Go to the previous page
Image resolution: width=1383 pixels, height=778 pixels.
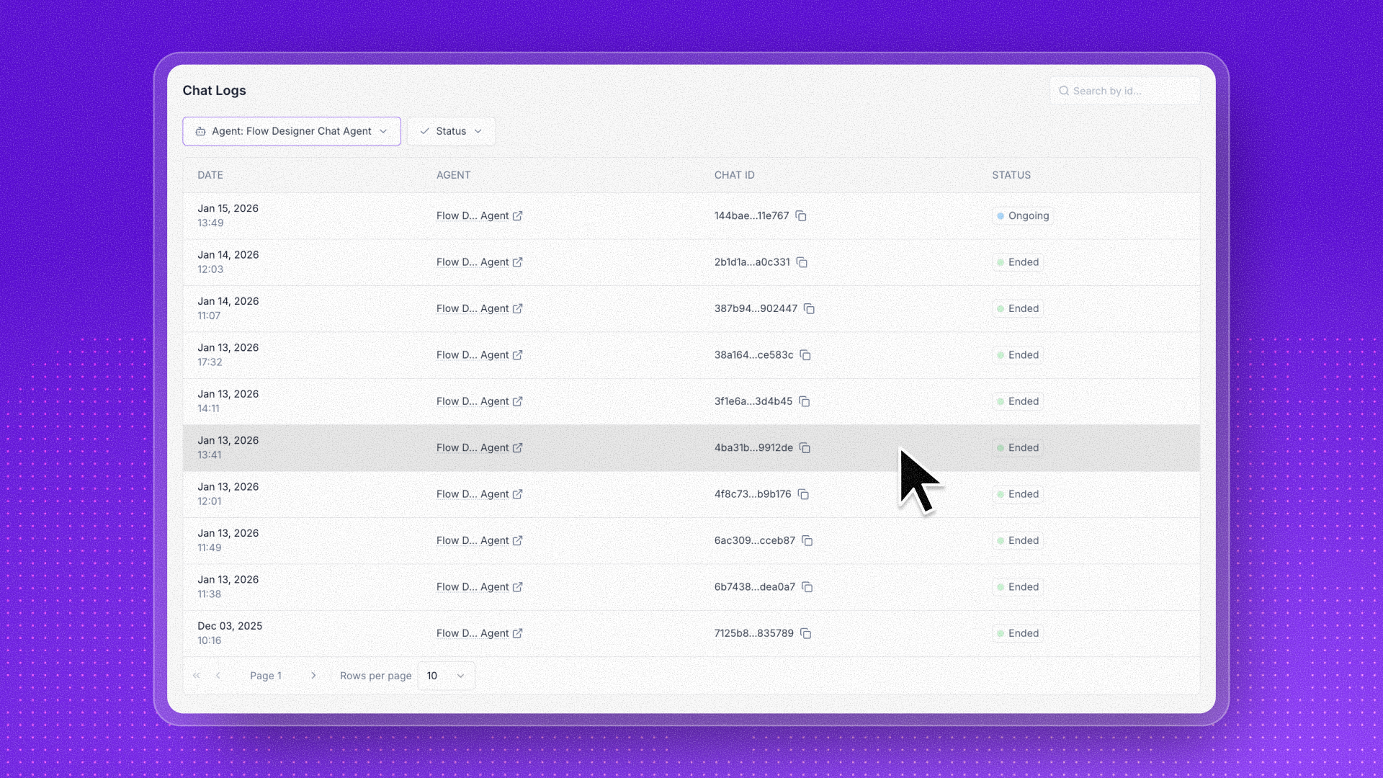pos(218,676)
